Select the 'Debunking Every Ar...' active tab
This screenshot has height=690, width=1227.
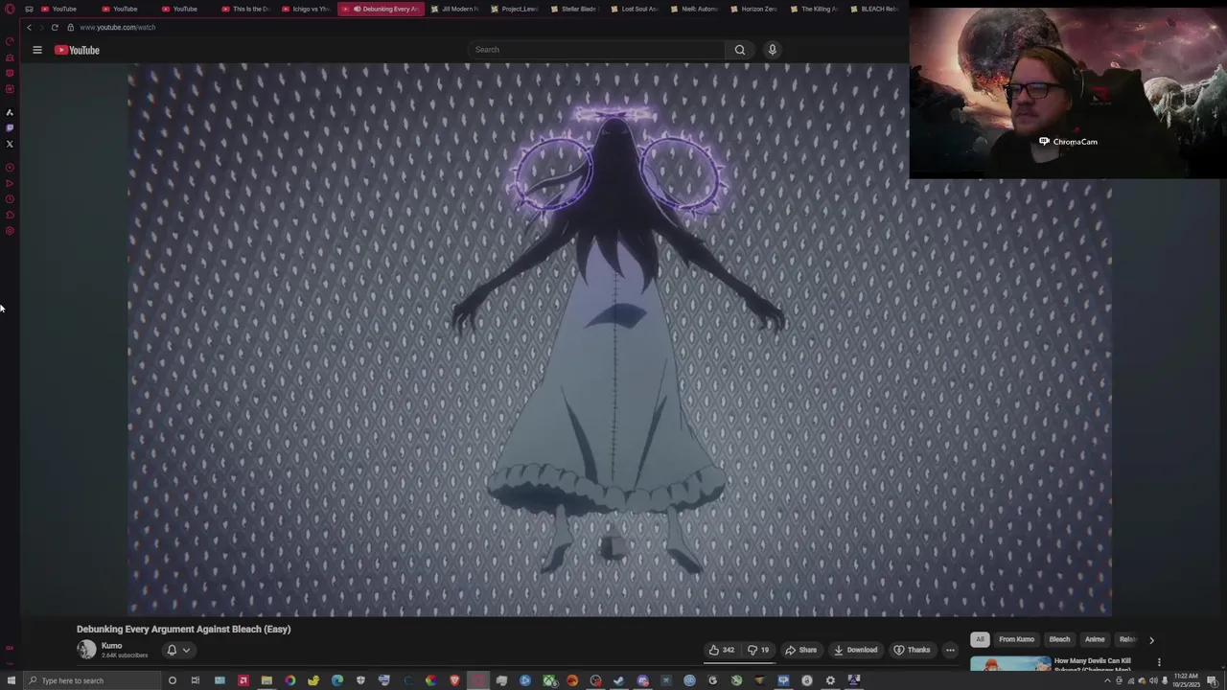coord(381,9)
